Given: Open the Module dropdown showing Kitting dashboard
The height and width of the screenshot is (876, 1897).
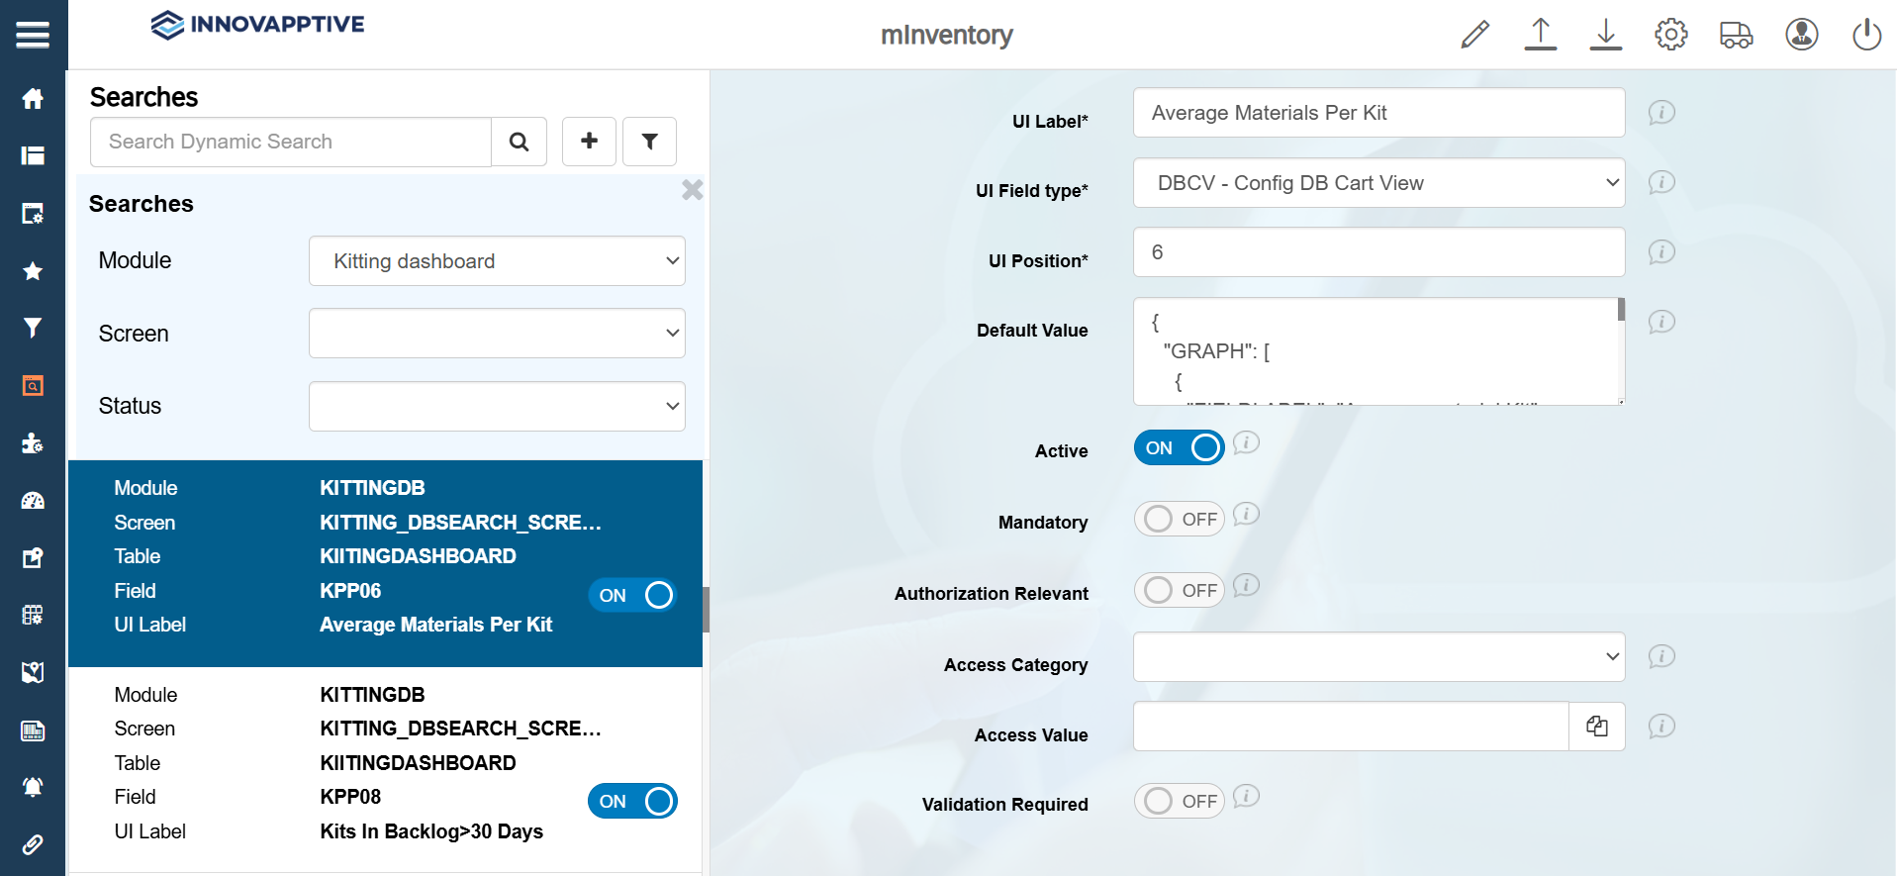Looking at the screenshot, I should click(497, 261).
